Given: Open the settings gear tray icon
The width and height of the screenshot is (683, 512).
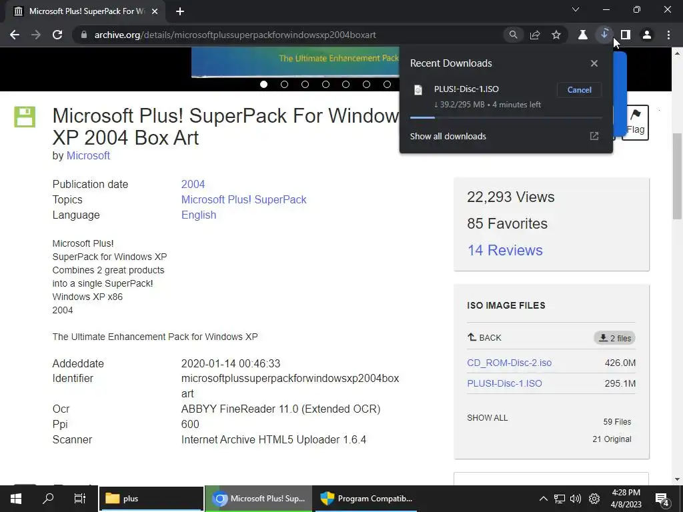Looking at the screenshot, I should pyautogui.click(x=594, y=499).
